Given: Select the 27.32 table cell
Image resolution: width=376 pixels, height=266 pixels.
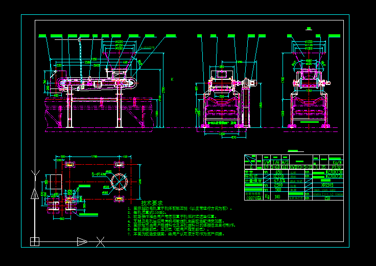Looking at the screenshot, I should [337, 167].
